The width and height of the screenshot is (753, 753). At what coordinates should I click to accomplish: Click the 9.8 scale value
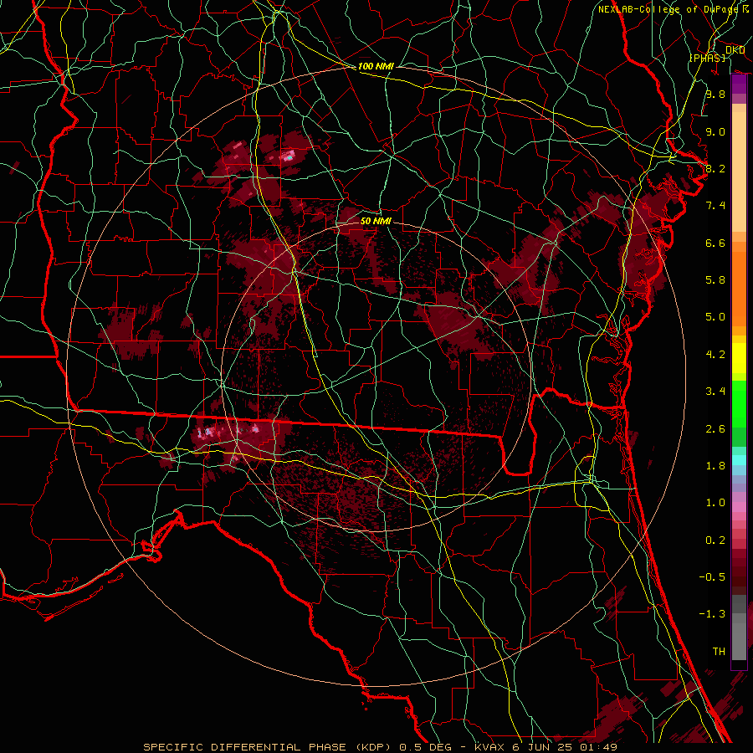tap(715, 94)
